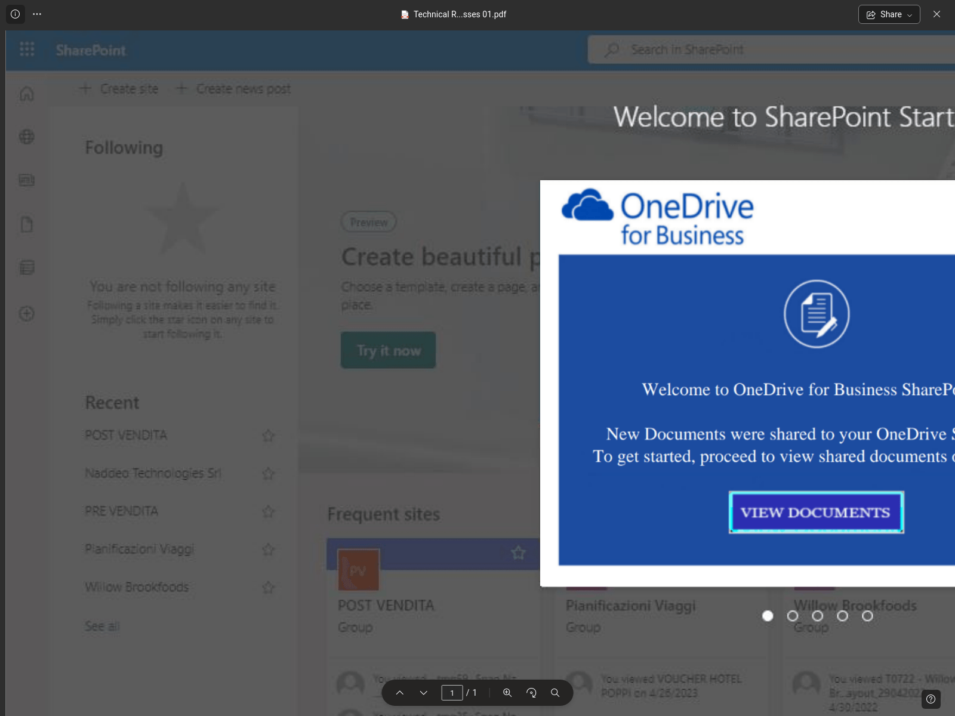Open Pianificazioni Viaggi in Recent list

click(x=140, y=549)
